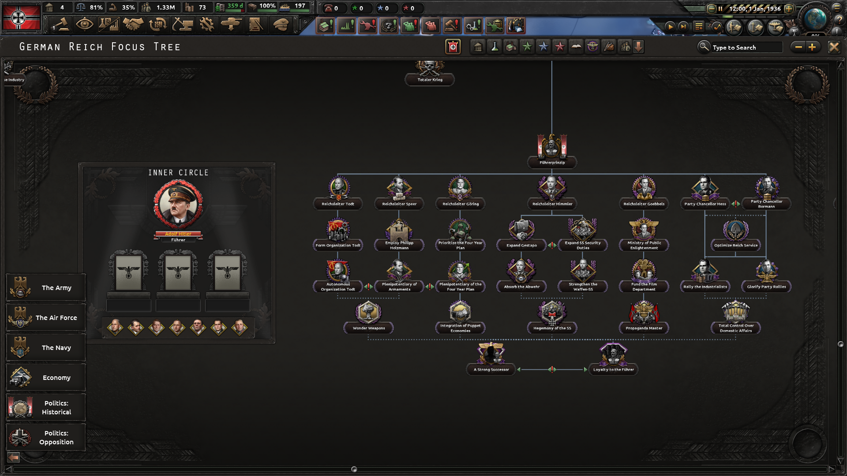Click Adolf Hitler's portrait in Inner Circle
The height and width of the screenshot is (476, 847).
tap(178, 205)
